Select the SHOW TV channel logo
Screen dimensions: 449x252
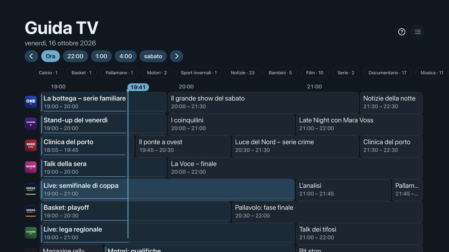[x=31, y=167]
